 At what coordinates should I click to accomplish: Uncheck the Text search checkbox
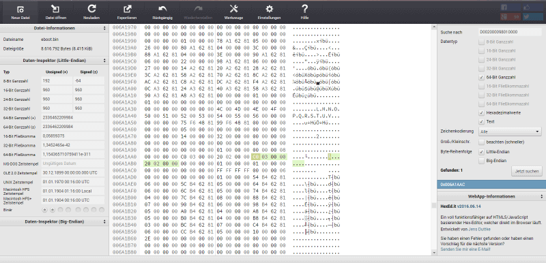click(481, 121)
